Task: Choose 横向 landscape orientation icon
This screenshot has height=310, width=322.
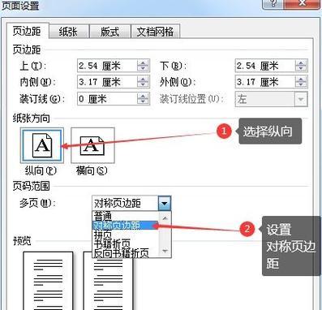Action: pos(92,145)
